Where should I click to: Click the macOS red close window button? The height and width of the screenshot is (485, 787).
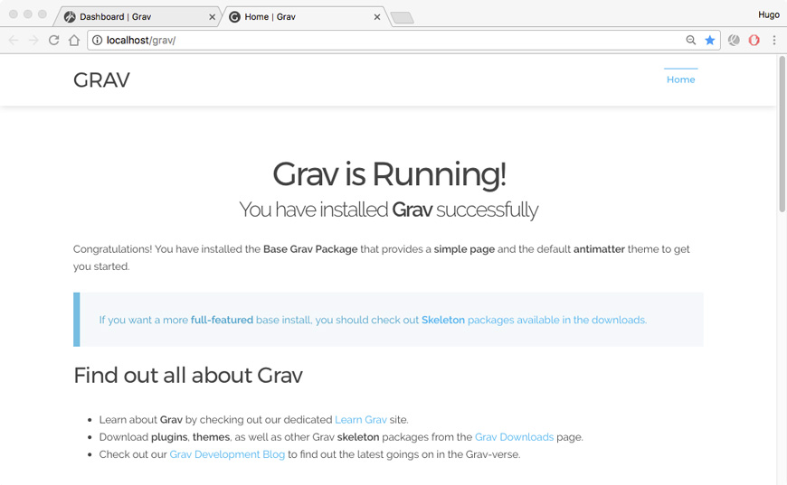[x=14, y=14]
